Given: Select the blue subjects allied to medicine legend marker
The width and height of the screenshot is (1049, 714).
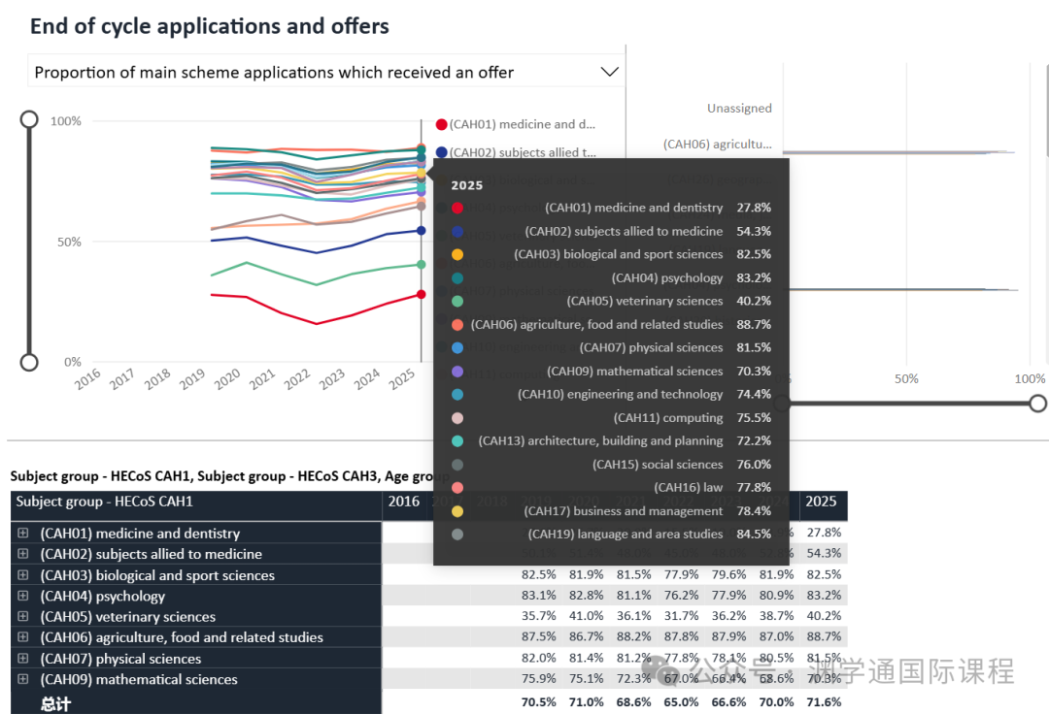Looking at the screenshot, I should pos(442,152).
